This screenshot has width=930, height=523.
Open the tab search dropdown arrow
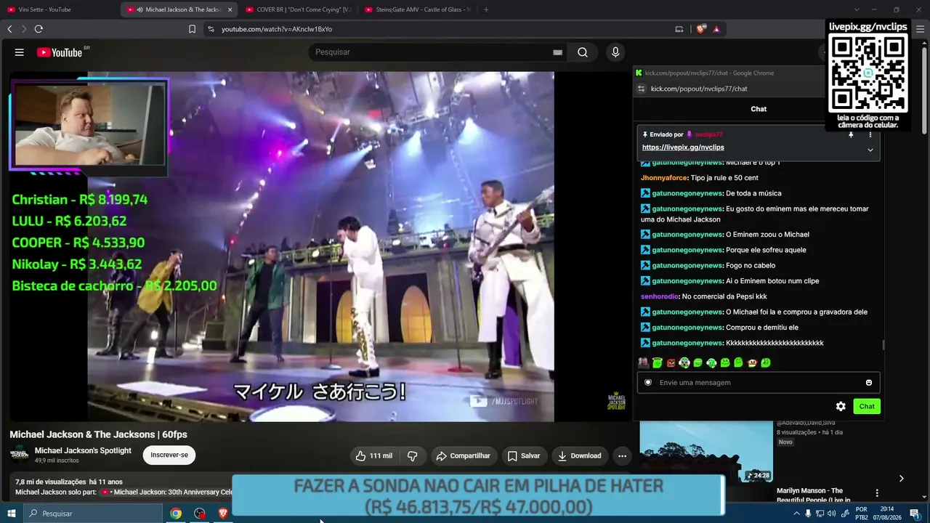click(x=857, y=9)
